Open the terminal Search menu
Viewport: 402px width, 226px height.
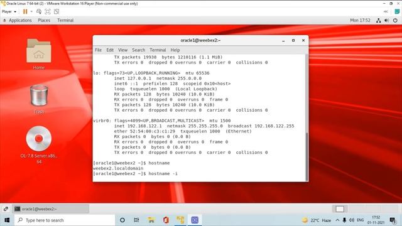click(138, 50)
